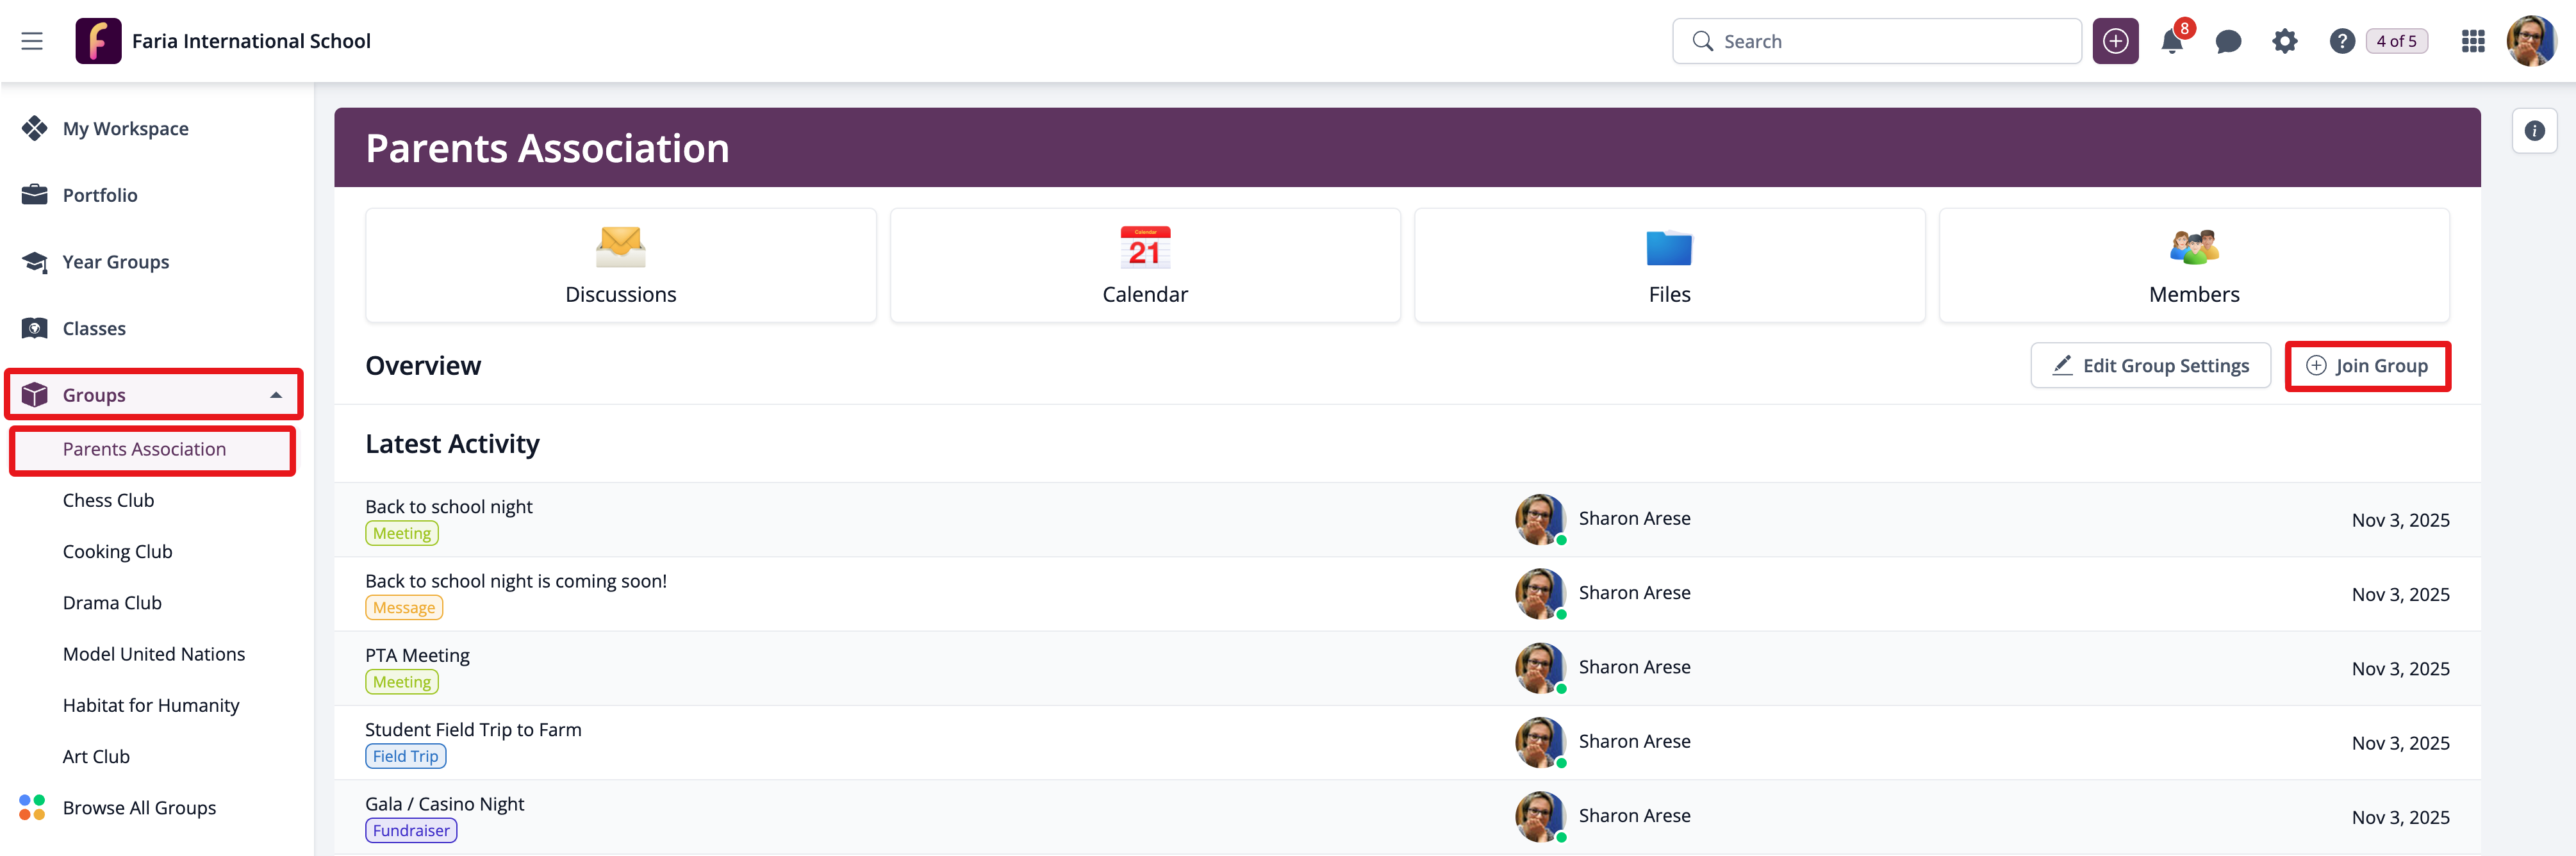Viewport: 2576px width, 856px height.
Task: Open the Calendar tile
Action: pos(1145,265)
